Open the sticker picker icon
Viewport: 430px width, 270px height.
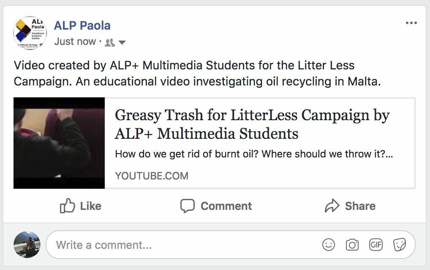point(399,245)
